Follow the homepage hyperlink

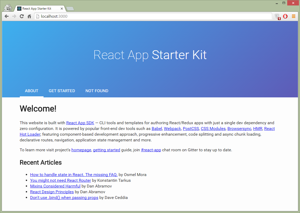[x=81, y=150]
